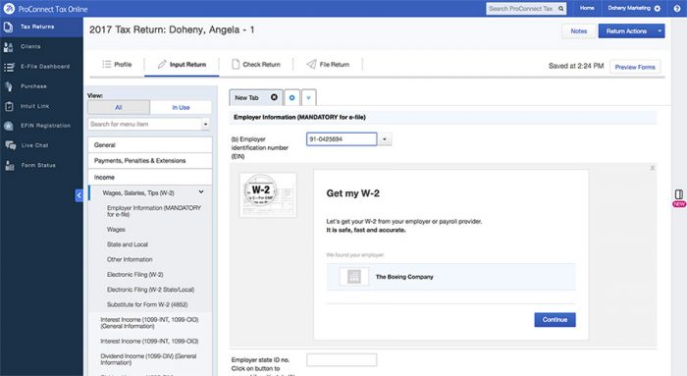Expand the Return Actions dropdown arrow
Image resolution: width=687 pixels, height=376 pixels.
(x=660, y=31)
